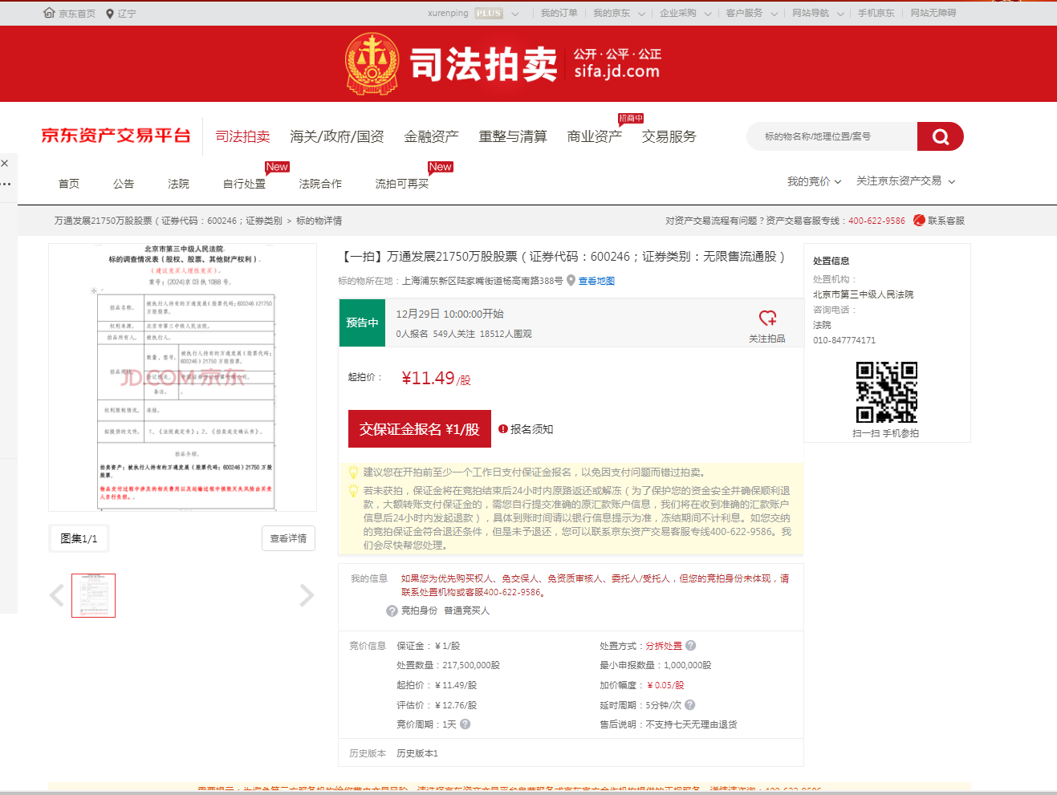Click help icon next to 竞拍身份
Image resolution: width=1057 pixels, height=795 pixels.
tap(392, 610)
